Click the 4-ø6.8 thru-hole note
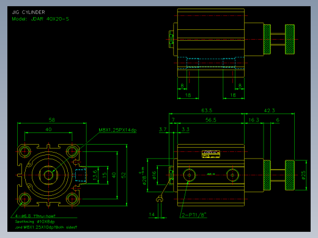The image size is (318, 238). coord(35,216)
